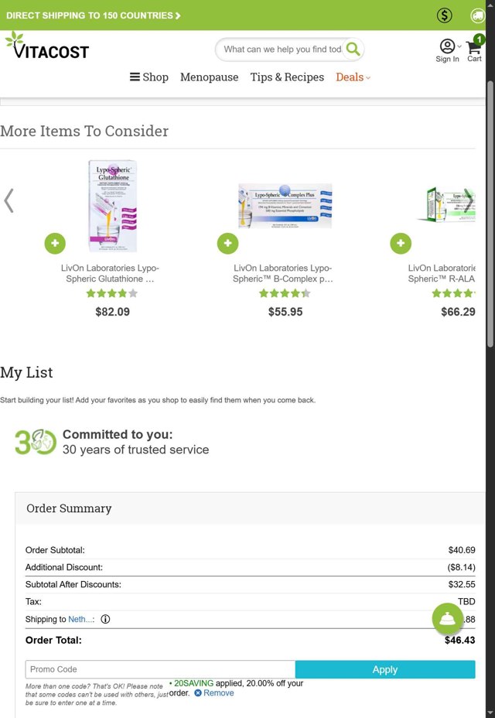This screenshot has width=495, height=718.
Task: Expand the Deals dropdown
Action: coord(353,77)
